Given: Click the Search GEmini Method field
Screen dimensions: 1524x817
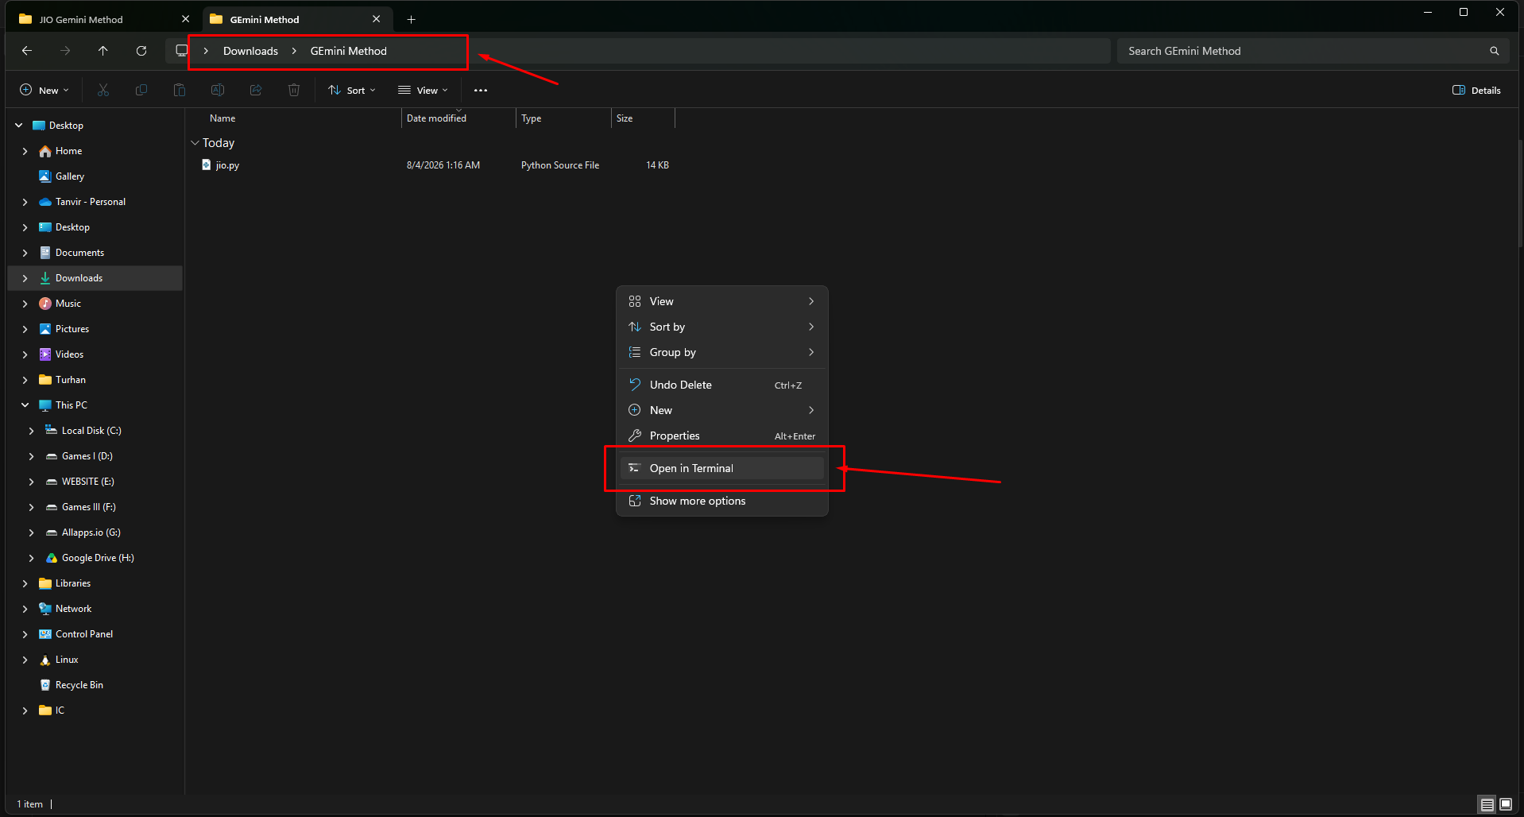Looking at the screenshot, I should coord(1303,51).
